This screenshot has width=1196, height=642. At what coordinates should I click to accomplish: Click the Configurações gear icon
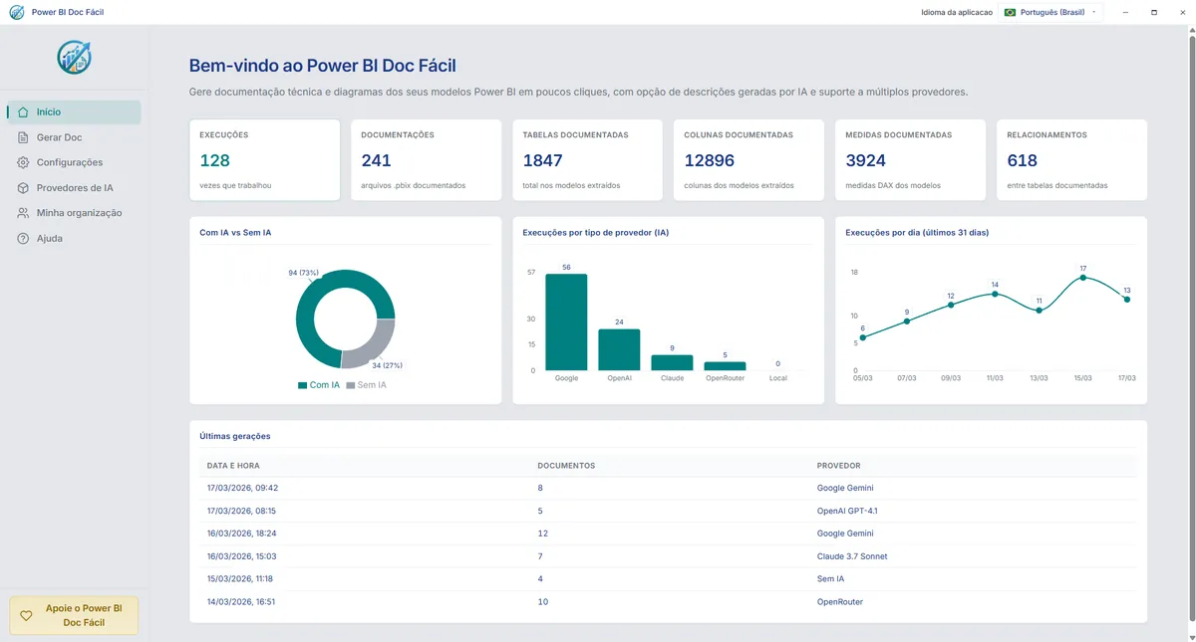click(x=23, y=162)
